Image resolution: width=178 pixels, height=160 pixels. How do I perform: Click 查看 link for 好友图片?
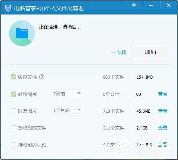(163, 111)
